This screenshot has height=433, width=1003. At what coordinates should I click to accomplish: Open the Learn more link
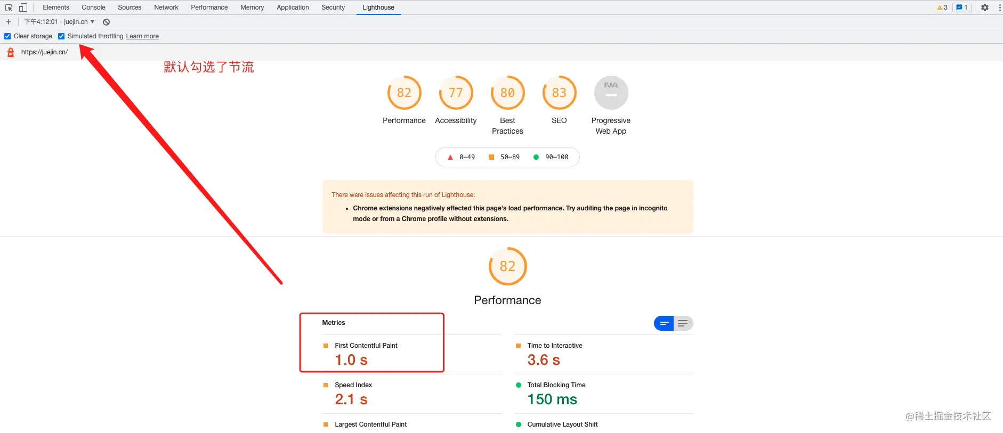pos(142,36)
